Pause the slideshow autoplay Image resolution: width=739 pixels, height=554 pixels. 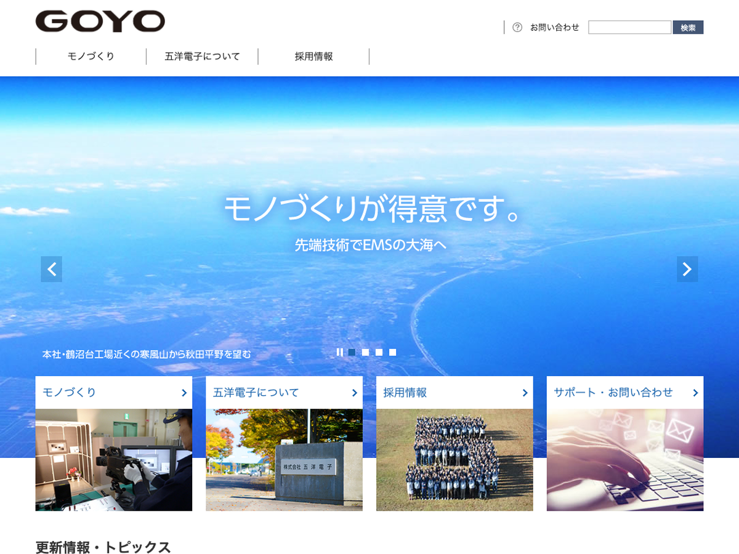[339, 353]
